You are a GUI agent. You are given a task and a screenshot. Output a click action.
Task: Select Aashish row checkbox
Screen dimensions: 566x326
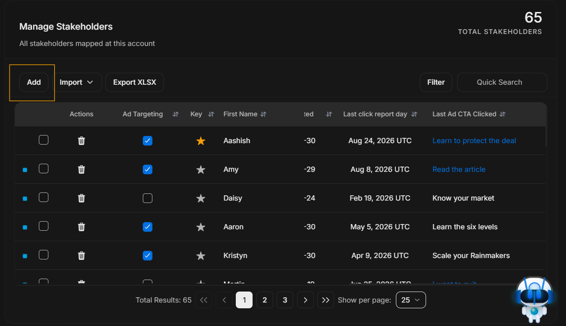pyautogui.click(x=44, y=140)
